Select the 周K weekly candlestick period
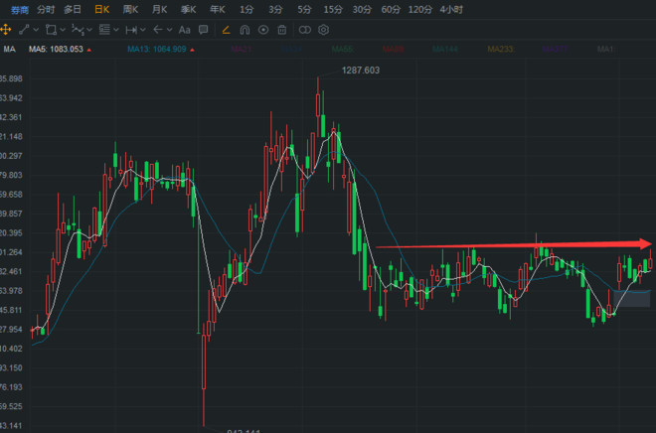656x433 pixels. pos(131,10)
